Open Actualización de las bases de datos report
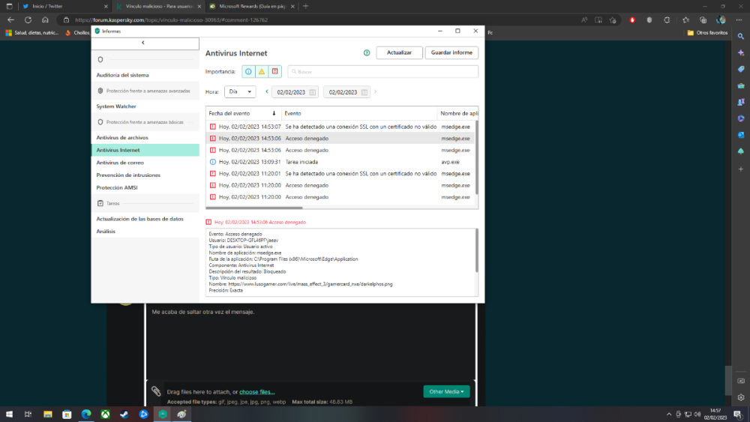750x422 pixels. pos(139,219)
